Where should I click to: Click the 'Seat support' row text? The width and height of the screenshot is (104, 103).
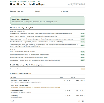(x=35, y=60)
